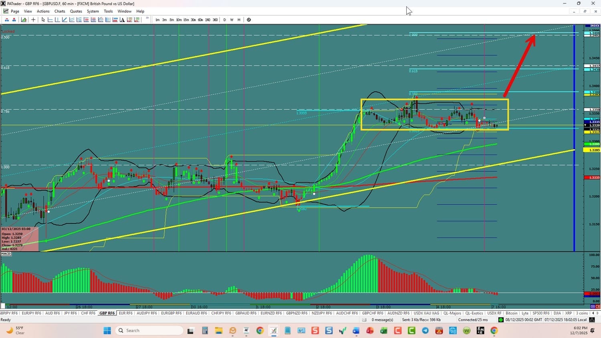The height and width of the screenshot is (338, 601).
Task: Select the 60m timeframe button
Action: pos(200,20)
